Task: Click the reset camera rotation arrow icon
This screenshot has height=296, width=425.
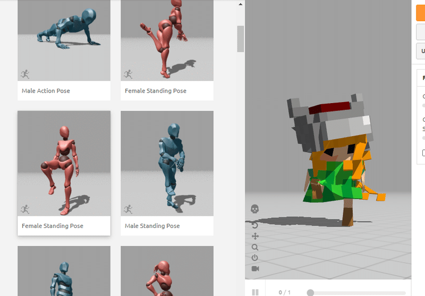Action: click(x=255, y=225)
